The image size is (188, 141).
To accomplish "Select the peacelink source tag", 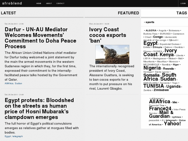I will (x=154, y=120).
